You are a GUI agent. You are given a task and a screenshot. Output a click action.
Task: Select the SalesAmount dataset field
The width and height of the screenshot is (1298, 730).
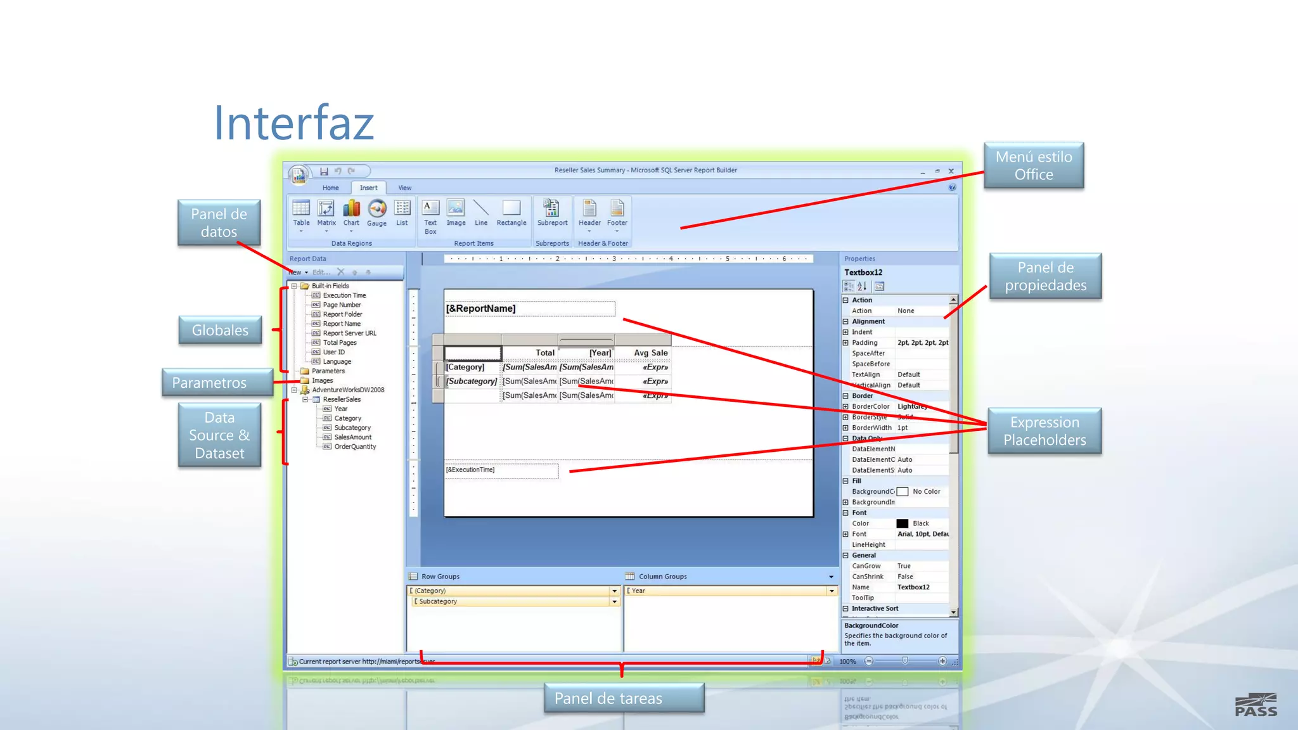[353, 437]
